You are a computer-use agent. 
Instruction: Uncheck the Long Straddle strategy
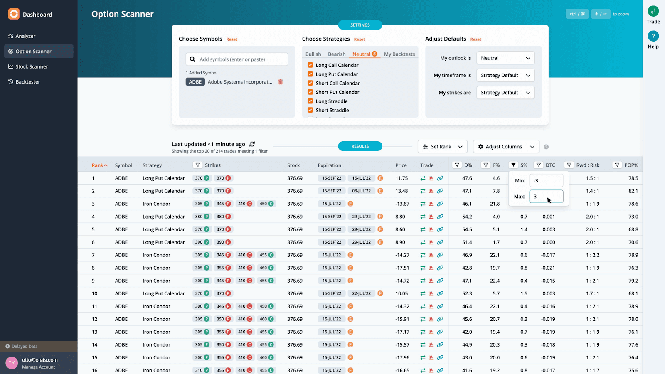(310, 101)
